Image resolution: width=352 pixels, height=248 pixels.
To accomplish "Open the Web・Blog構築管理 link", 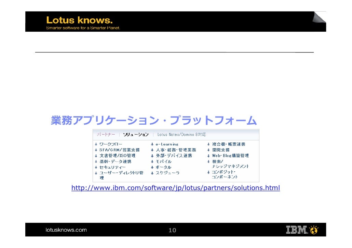I will 230,156.
